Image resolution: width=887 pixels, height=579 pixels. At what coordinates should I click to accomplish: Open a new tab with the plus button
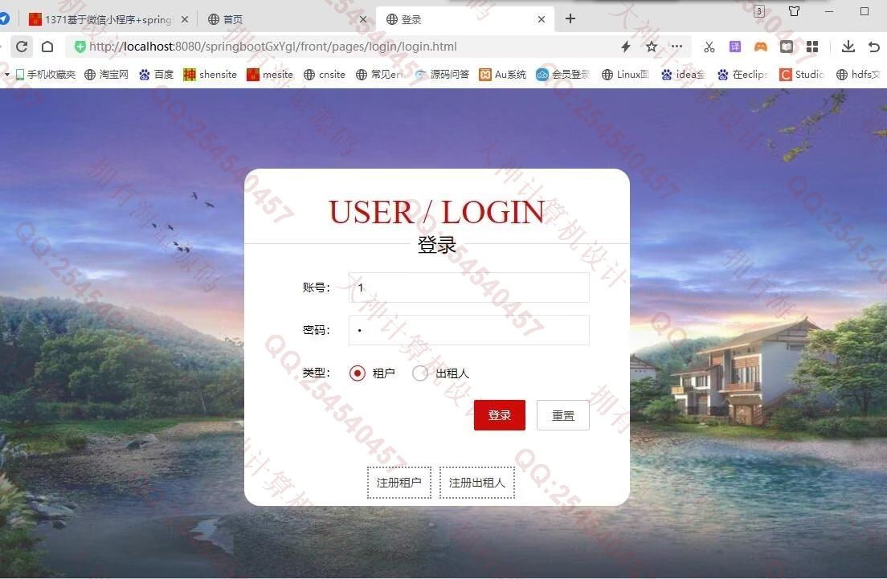click(x=570, y=18)
